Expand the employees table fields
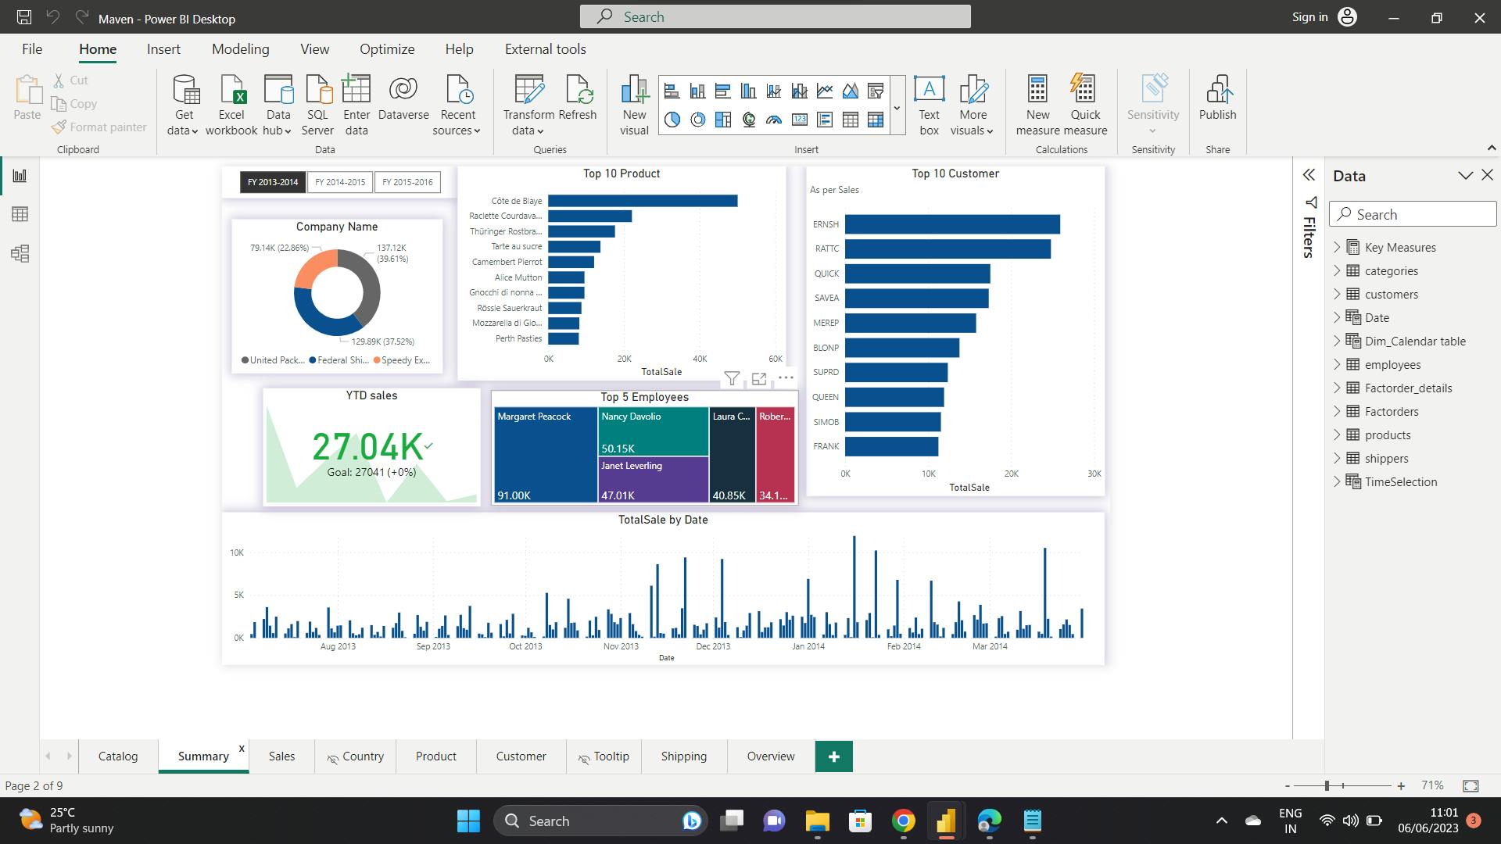Screen dimensions: 1501x844 pos(1337,364)
